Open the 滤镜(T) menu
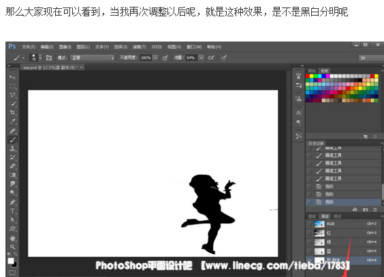384x277 pixels. coord(139,47)
